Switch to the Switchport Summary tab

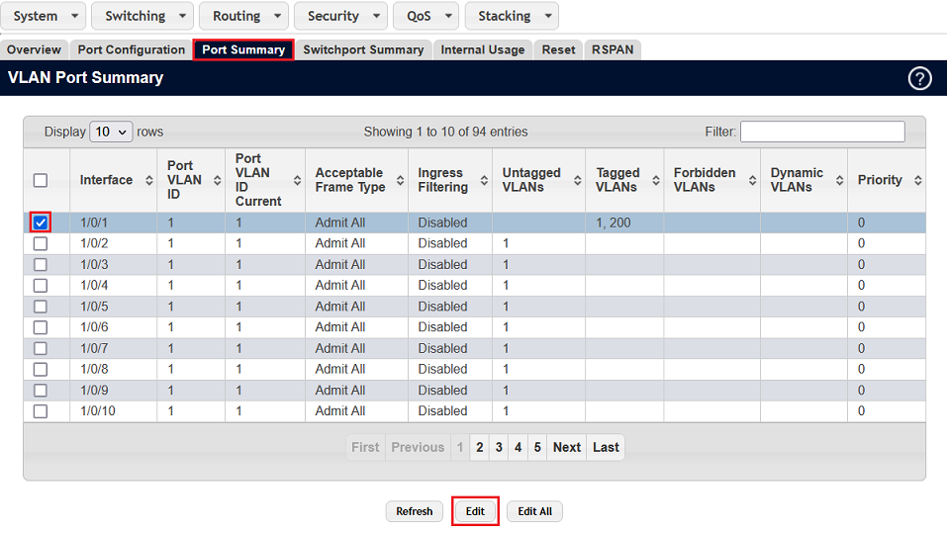tap(363, 49)
